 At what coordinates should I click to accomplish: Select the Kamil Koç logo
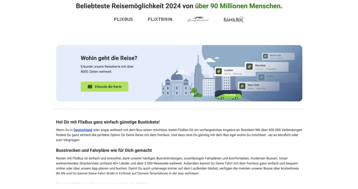[234, 19]
